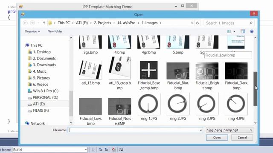Select This PC in the address breadcrumb

64,23
